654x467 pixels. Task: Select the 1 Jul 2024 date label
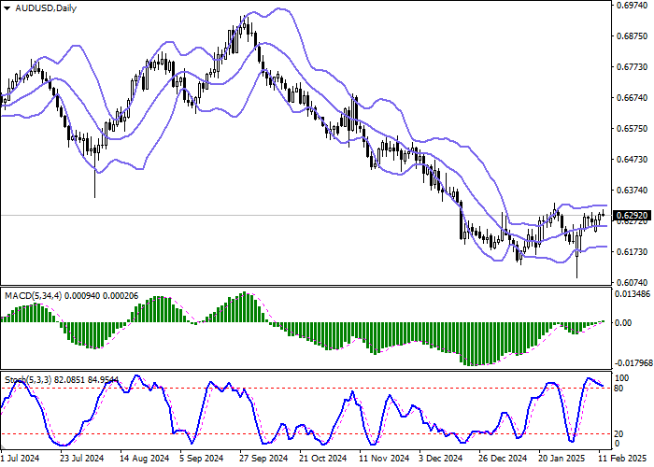coord(20,460)
